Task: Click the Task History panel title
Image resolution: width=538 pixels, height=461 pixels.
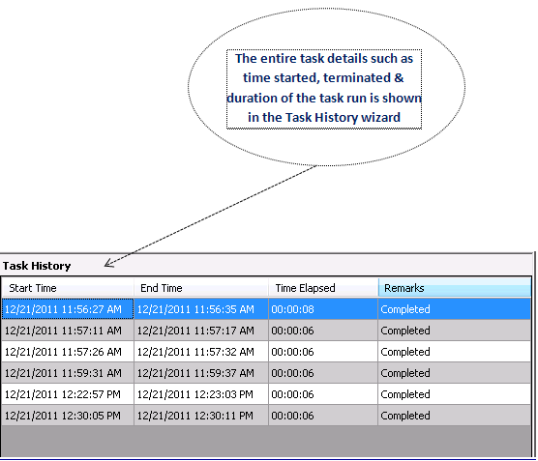Action: pos(37,266)
